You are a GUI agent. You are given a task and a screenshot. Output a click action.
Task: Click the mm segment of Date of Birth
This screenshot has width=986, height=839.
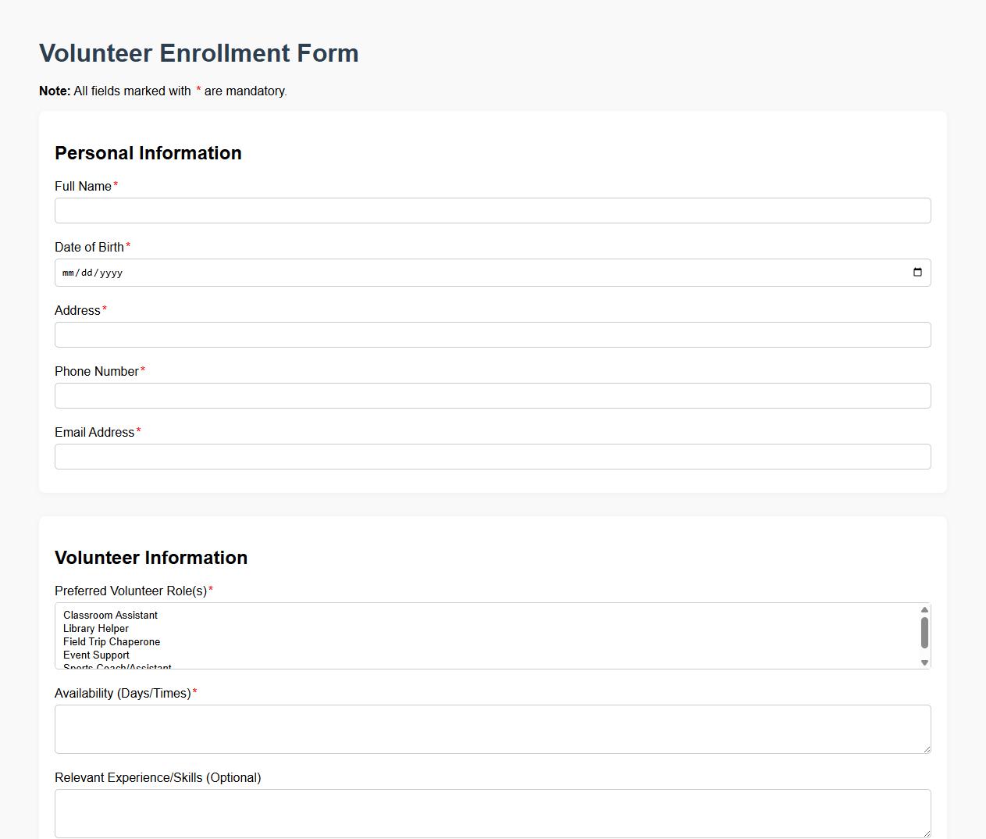pyautogui.click(x=69, y=273)
